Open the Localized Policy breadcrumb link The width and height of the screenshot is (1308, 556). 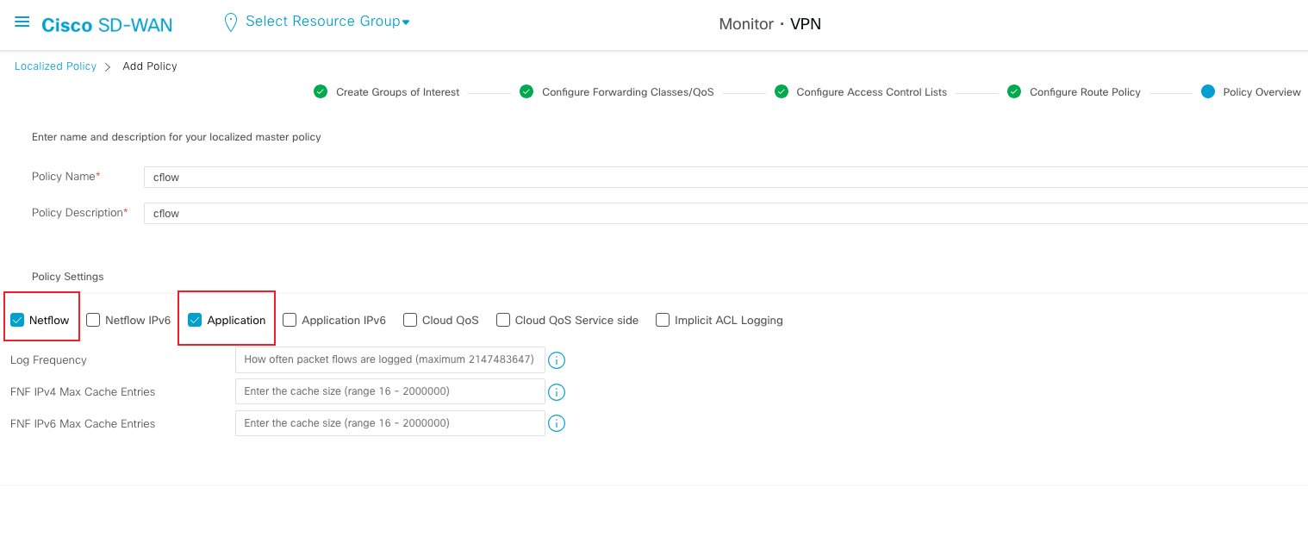tap(55, 66)
